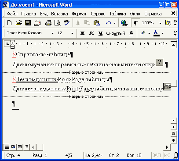Expand the zoom percentage dropdown
Image resolution: width=179 pixels, height=161 pixels.
(160, 23)
